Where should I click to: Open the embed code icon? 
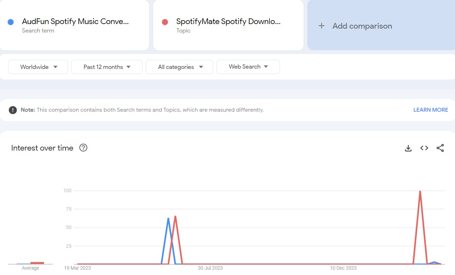point(424,148)
